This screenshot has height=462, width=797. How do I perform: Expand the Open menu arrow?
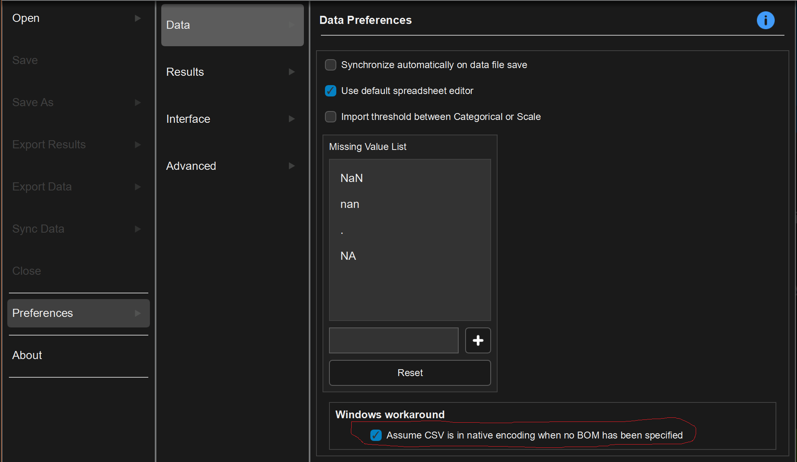tap(138, 18)
